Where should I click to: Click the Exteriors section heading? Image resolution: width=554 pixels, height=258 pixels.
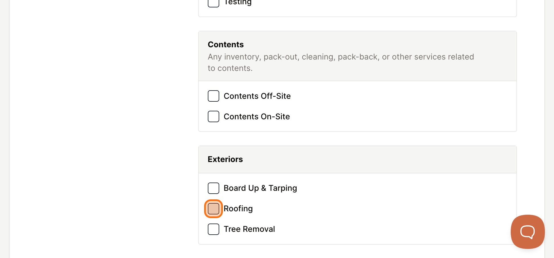click(x=225, y=159)
